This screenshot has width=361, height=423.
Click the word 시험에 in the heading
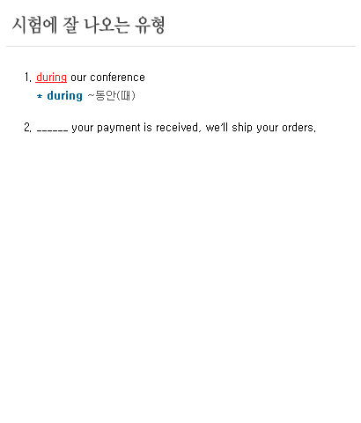pos(34,26)
